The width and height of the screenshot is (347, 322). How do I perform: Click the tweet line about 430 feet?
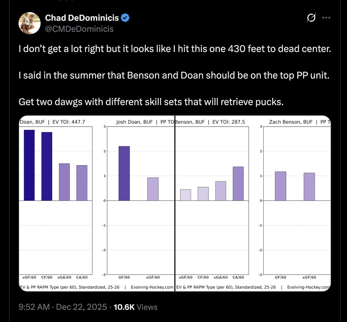pos(175,49)
